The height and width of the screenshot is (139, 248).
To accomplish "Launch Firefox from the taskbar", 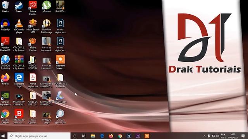I will [x=111, y=136].
